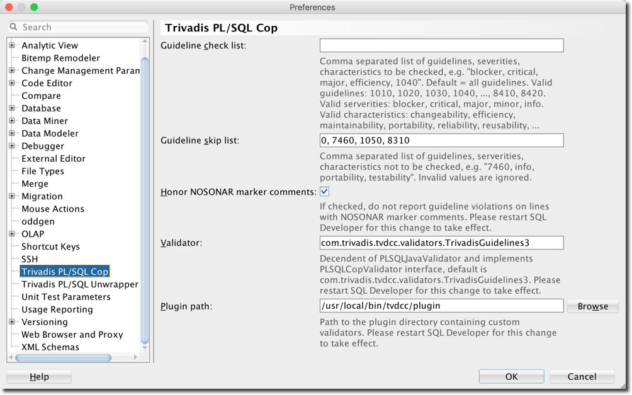Open XML Schemas preferences

point(50,347)
